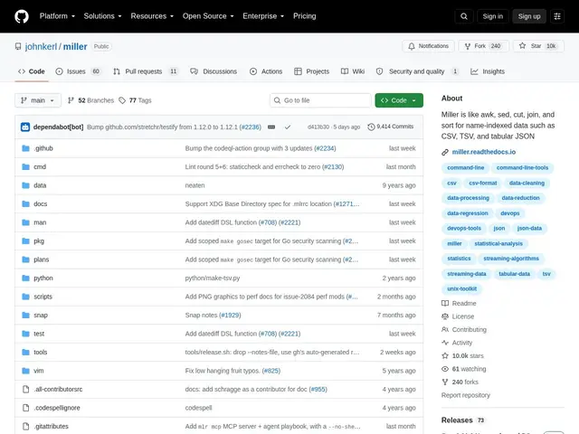The image size is (579, 434).
Task: Open the Insights tab
Action: point(488,71)
